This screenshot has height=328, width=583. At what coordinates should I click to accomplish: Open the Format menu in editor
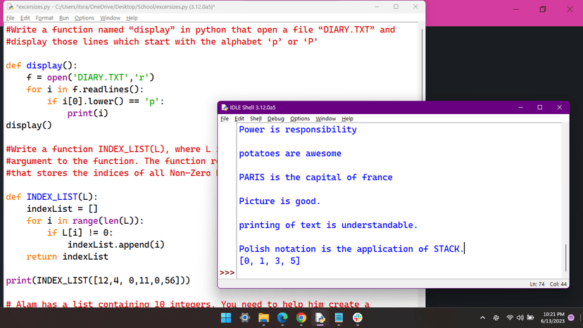(x=44, y=18)
